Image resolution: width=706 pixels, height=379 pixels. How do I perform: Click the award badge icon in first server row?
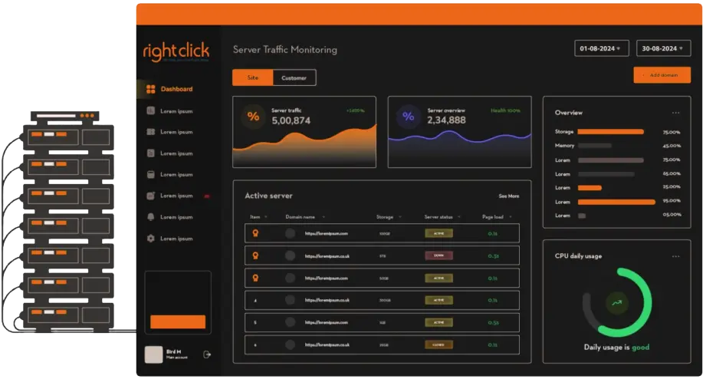[255, 233]
